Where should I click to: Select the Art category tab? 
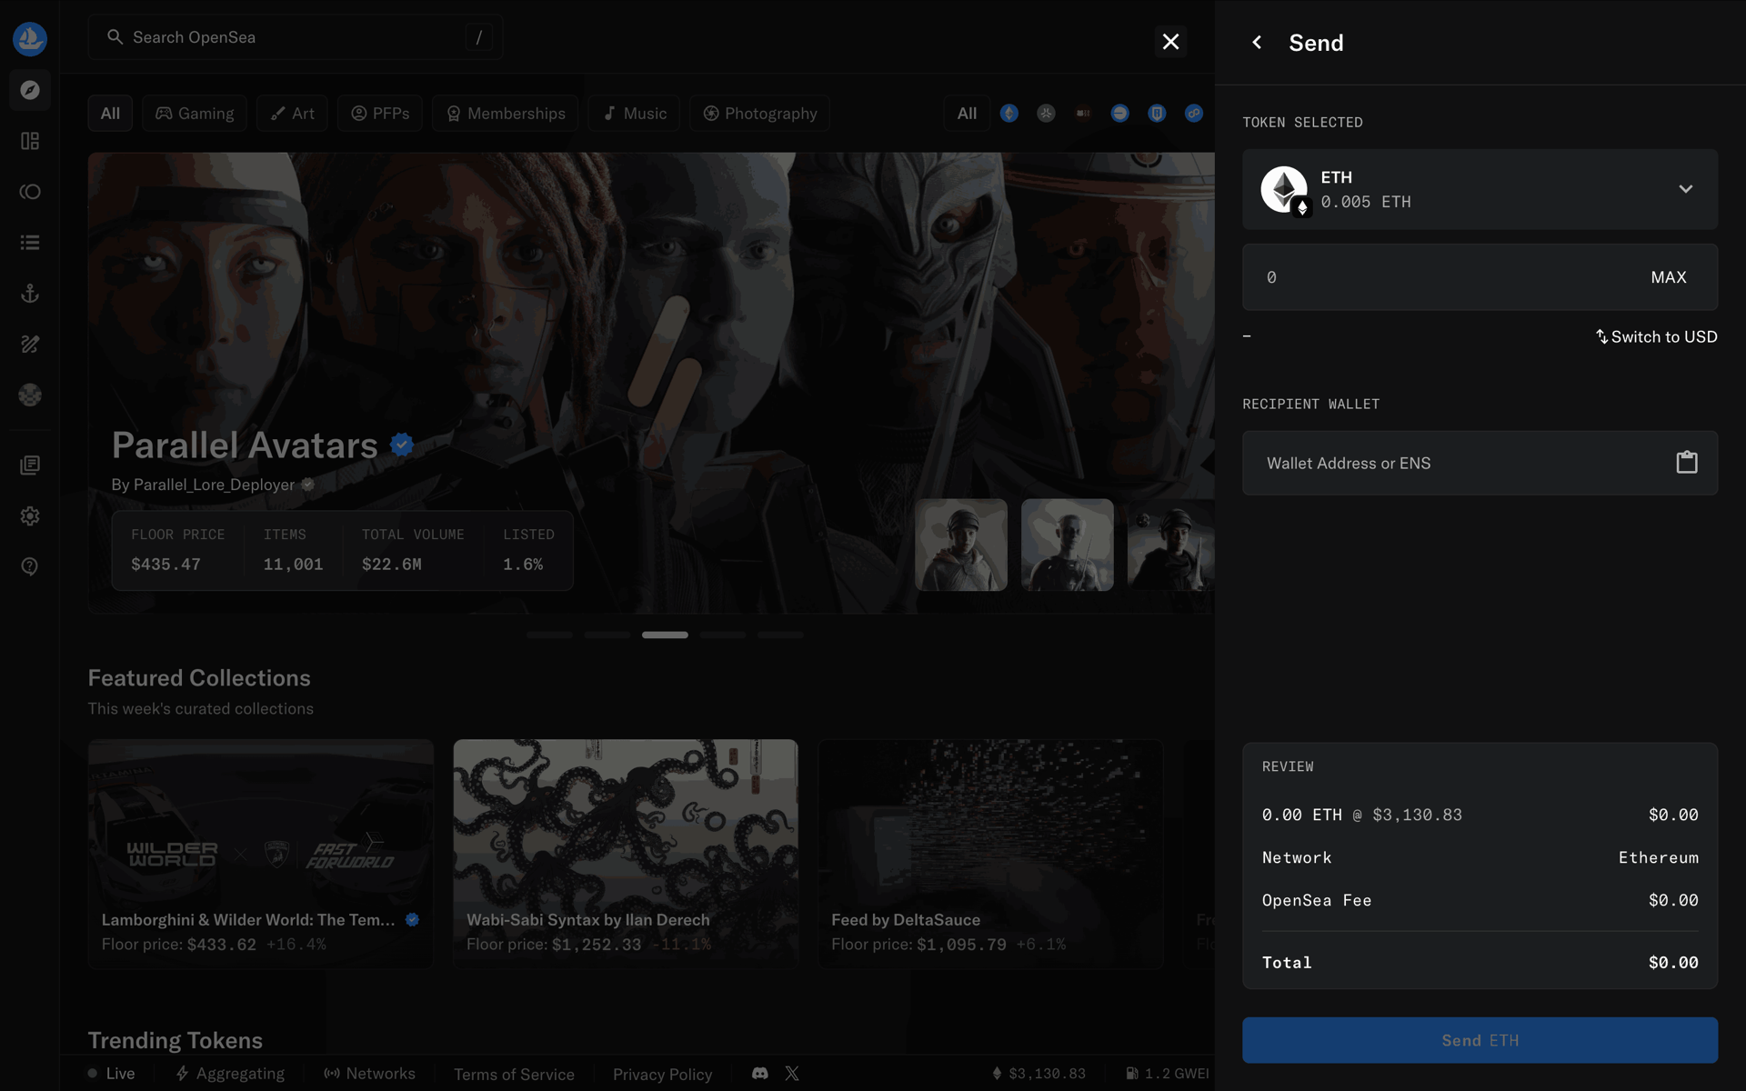292,114
